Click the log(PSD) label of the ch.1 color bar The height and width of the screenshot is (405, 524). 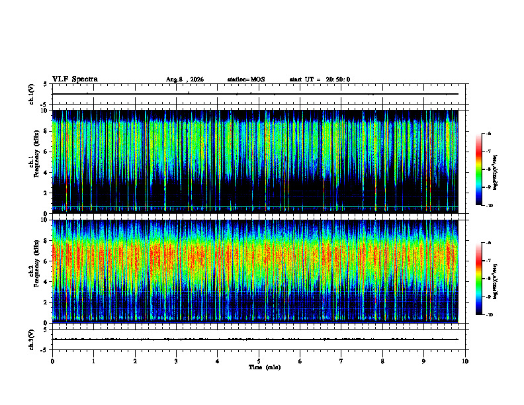496,173
